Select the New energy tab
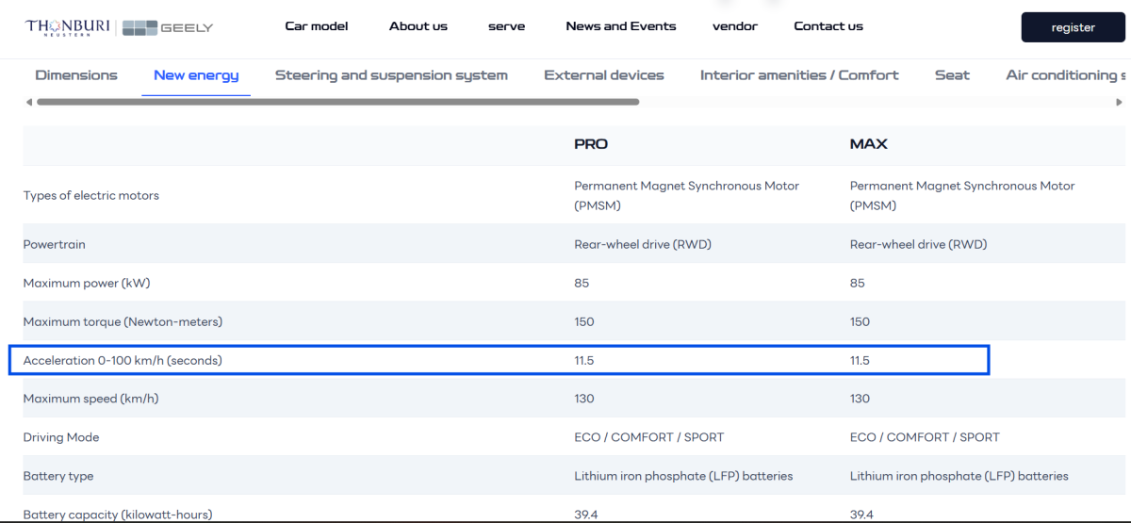 196,75
